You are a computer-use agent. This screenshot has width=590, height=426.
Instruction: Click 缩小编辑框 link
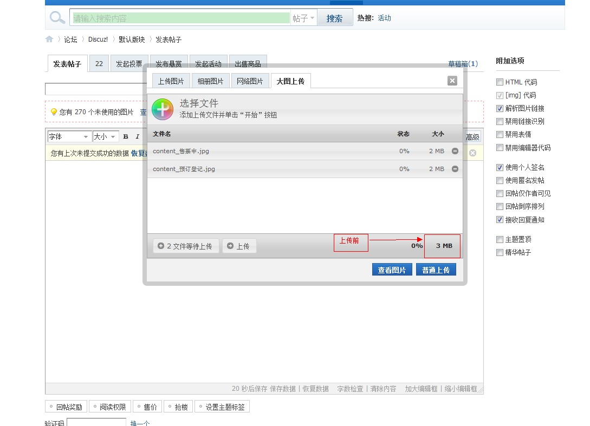click(461, 389)
